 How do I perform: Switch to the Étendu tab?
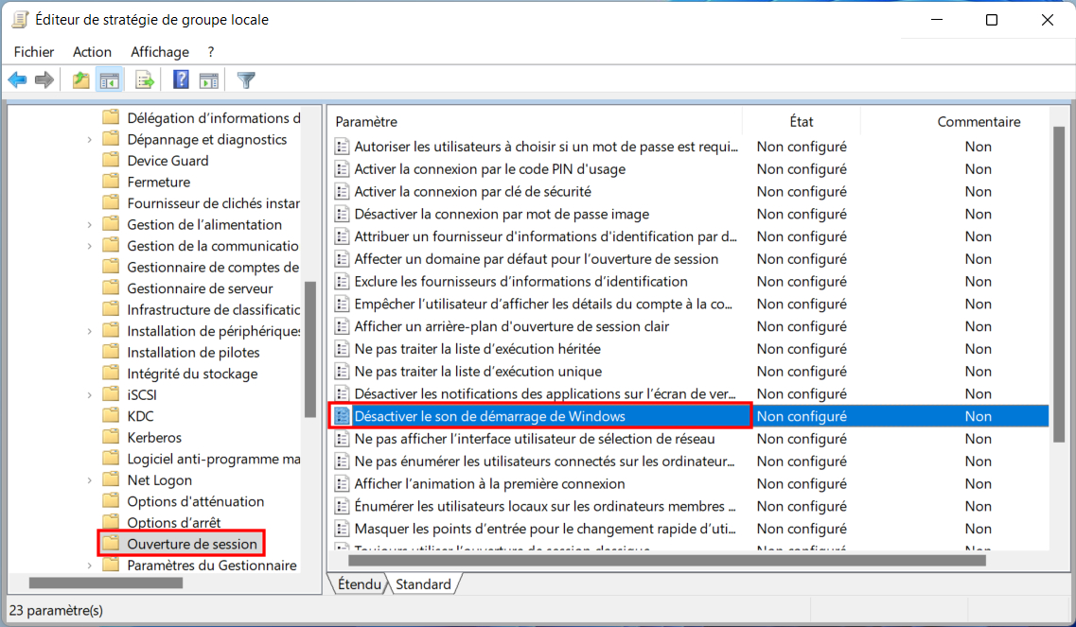point(359,583)
